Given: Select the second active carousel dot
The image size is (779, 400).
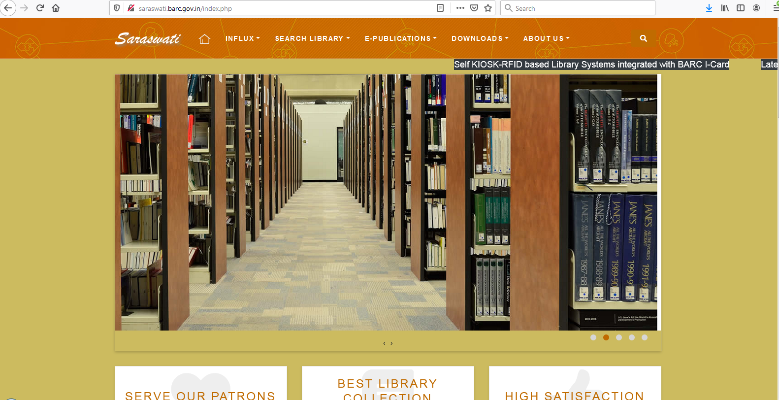Looking at the screenshot, I should tap(606, 337).
